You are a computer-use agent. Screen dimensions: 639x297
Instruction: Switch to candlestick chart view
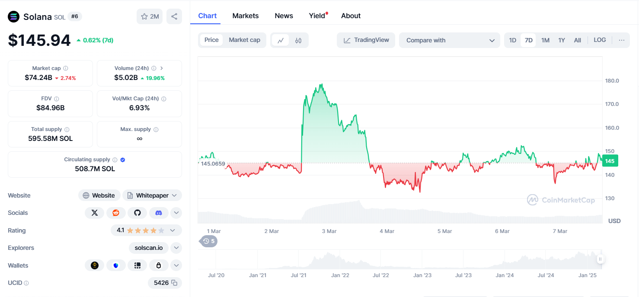click(x=298, y=40)
